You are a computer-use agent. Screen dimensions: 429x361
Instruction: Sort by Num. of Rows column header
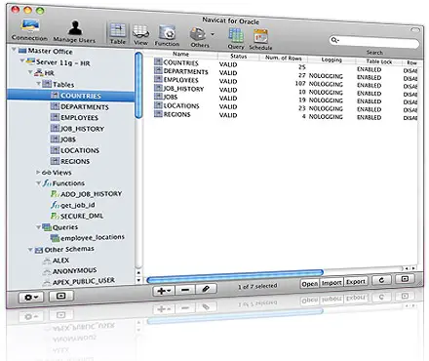pos(284,58)
